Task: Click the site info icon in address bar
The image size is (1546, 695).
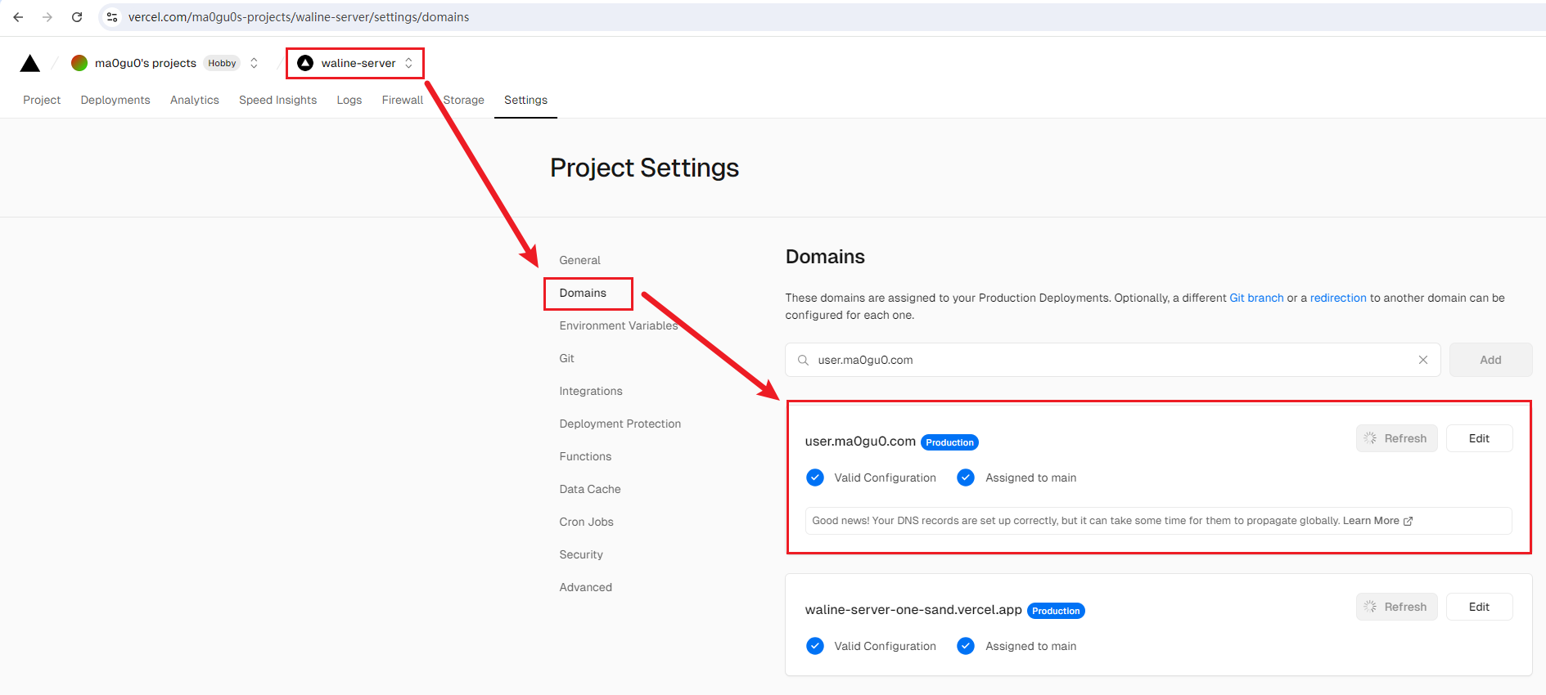Action: (x=112, y=17)
